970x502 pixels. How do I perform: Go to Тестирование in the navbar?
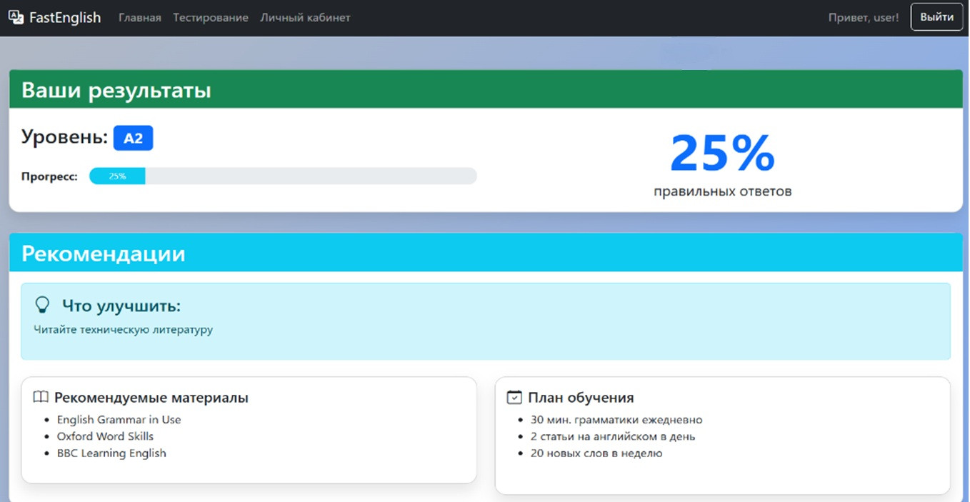click(x=211, y=18)
